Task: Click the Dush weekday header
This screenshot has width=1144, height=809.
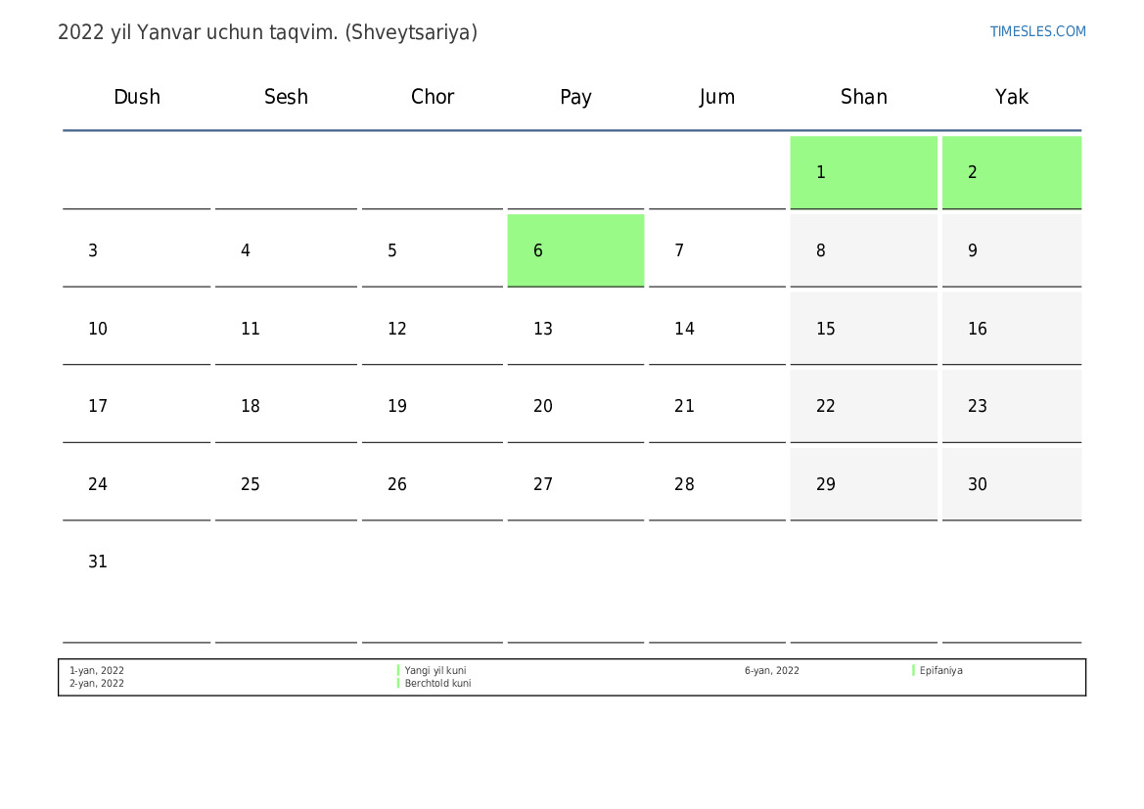Action: coord(137,97)
